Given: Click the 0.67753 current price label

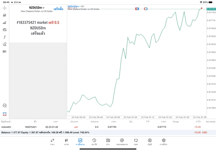Looking at the screenshot, I should click(211, 9).
